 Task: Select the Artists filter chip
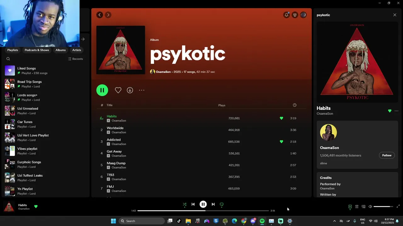tap(77, 50)
